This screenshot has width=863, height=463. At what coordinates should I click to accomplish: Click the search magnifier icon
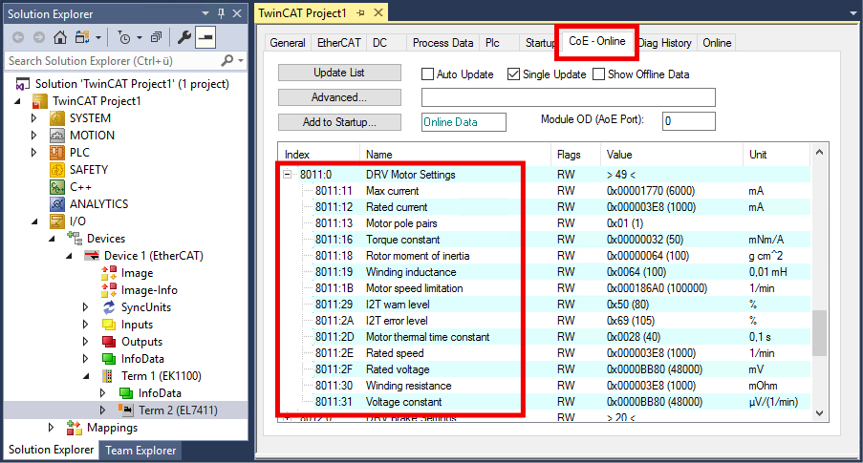(x=227, y=60)
